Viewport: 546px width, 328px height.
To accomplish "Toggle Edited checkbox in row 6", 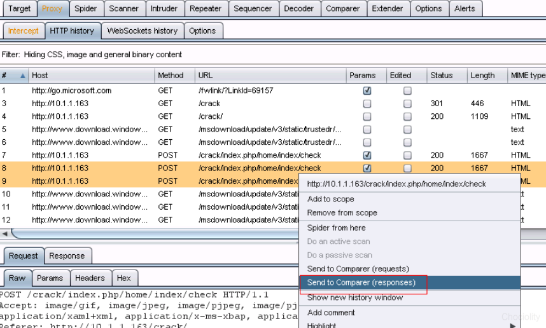I will tap(407, 142).
